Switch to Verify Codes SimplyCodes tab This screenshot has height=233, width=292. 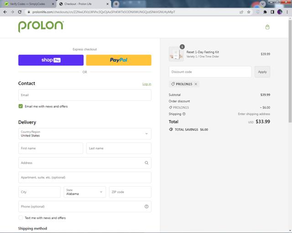pyautogui.click(x=28, y=4)
